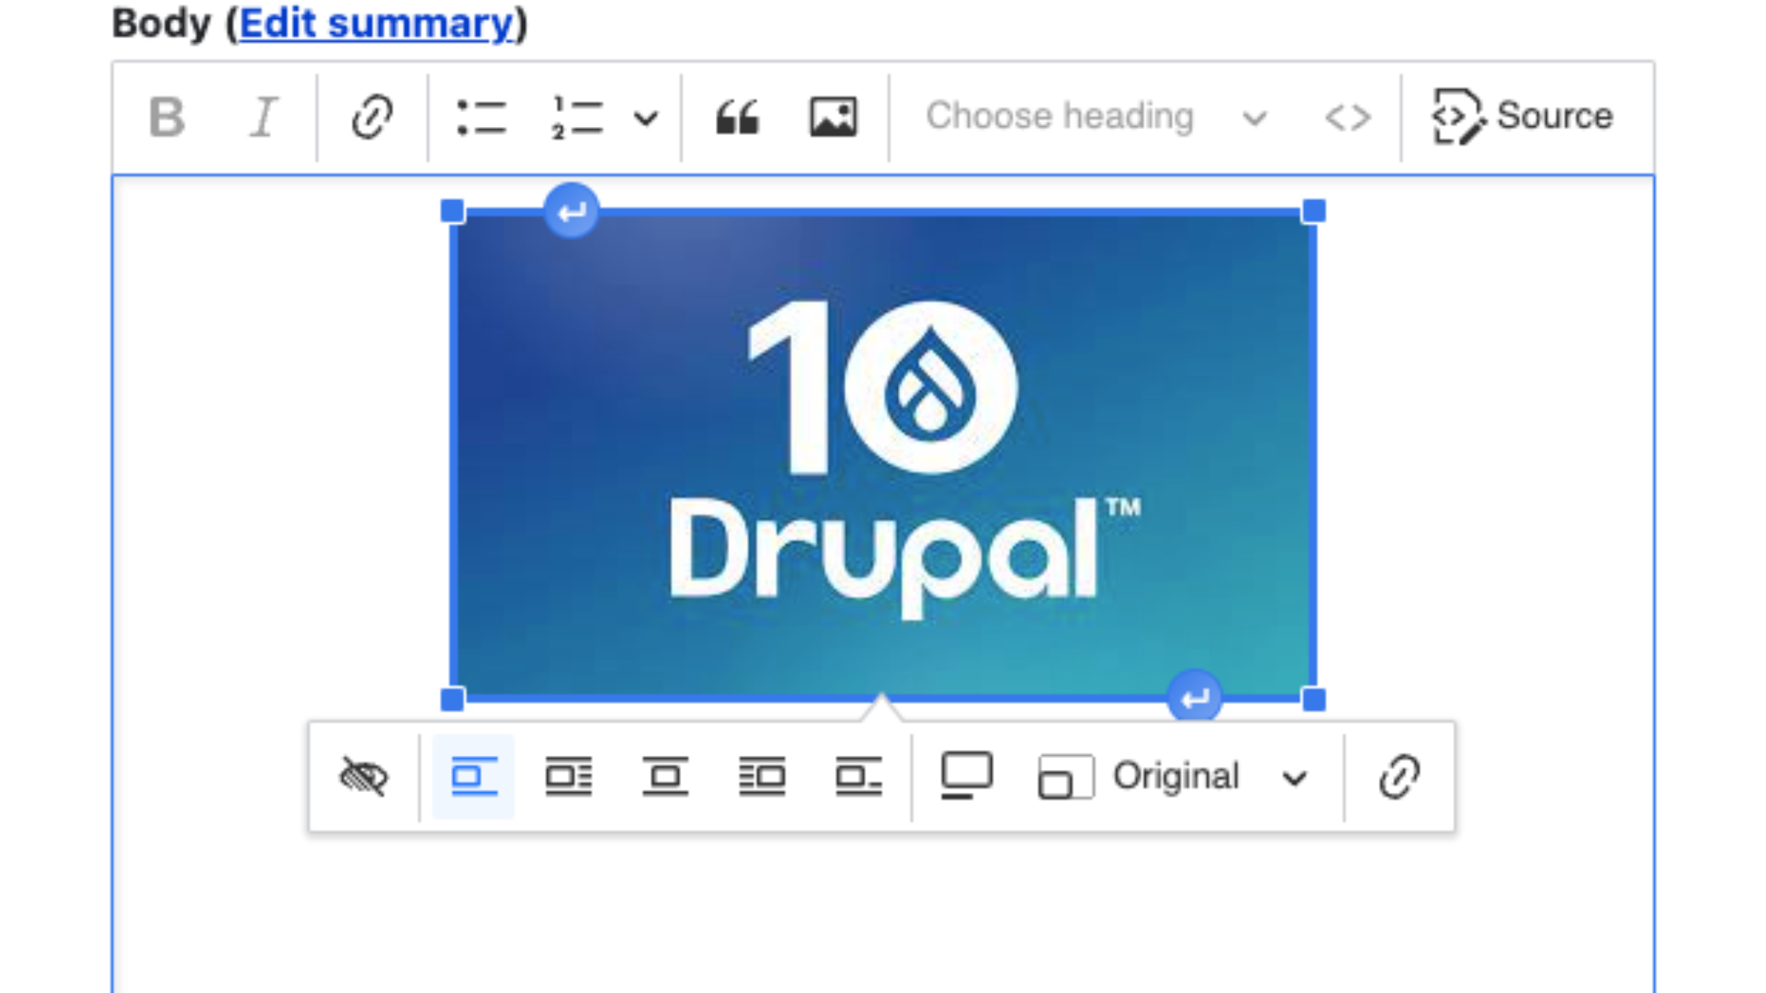The image size is (1766, 993).
Task: Insert paragraph after image via bottom arrow
Action: 1194,697
